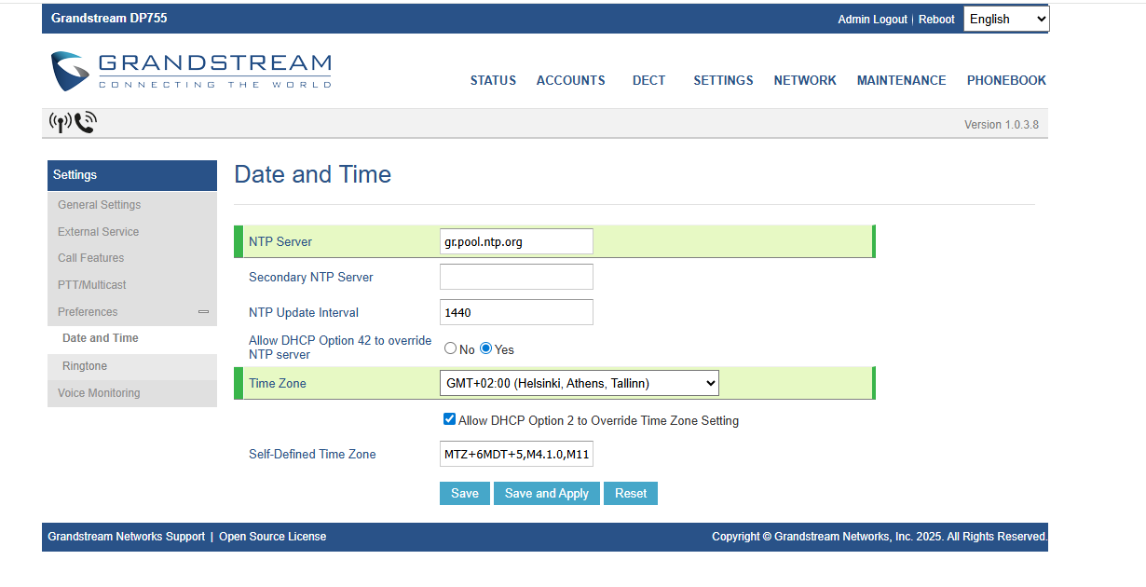Open the Time Zone dropdown
Viewport: 1146px width, 587px height.
click(x=579, y=383)
